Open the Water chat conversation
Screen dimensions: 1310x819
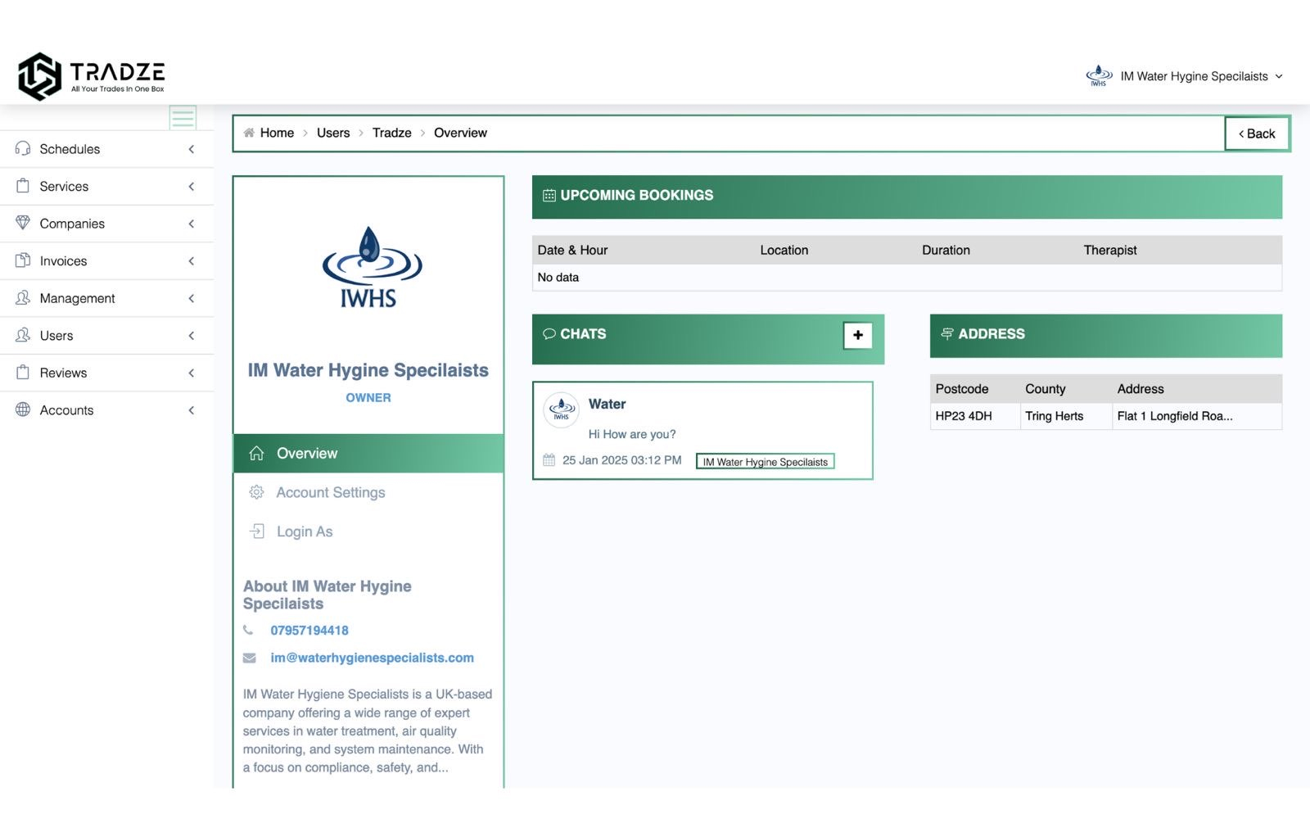(x=702, y=430)
